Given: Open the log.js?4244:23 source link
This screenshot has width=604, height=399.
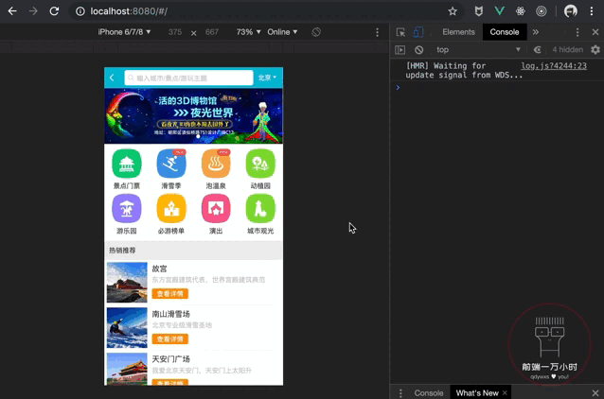Looking at the screenshot, I should click(554, 66).
